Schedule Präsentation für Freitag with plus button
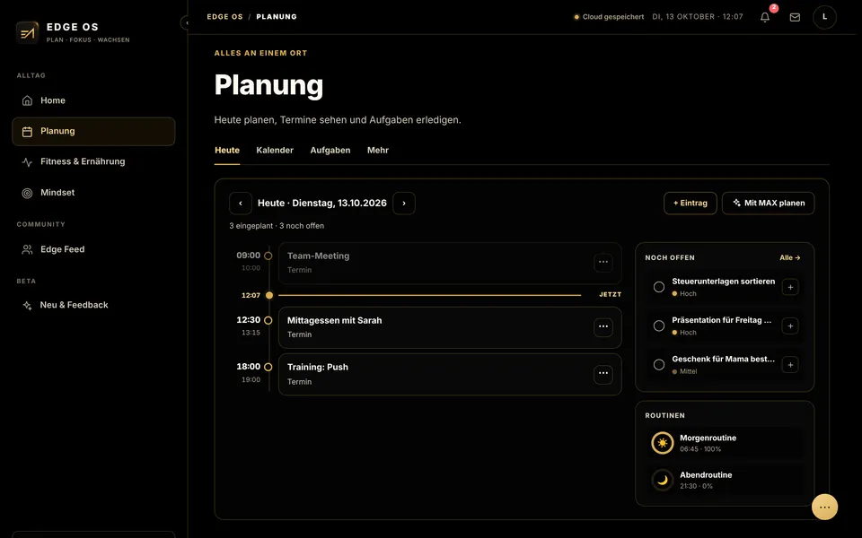 790,325
